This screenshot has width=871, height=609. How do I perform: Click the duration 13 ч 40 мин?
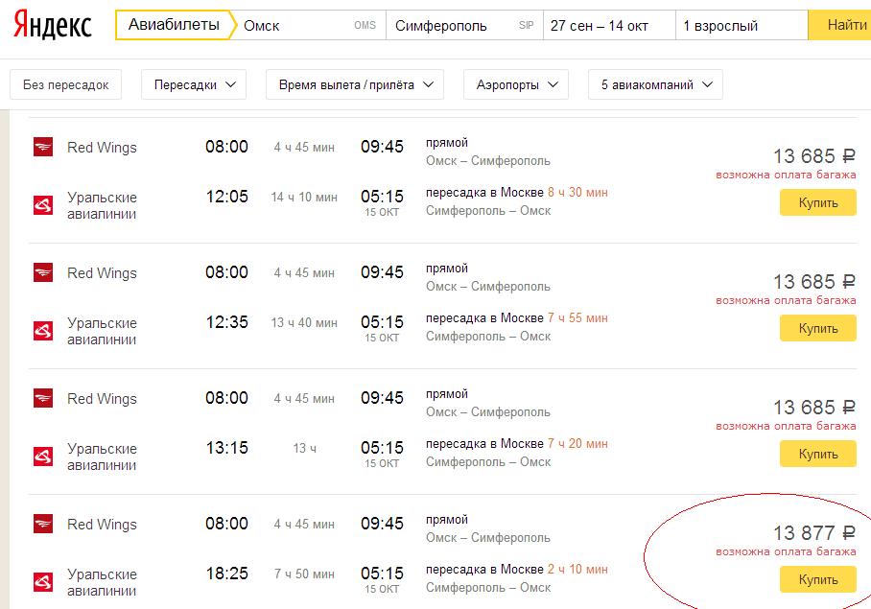[304, 322]
